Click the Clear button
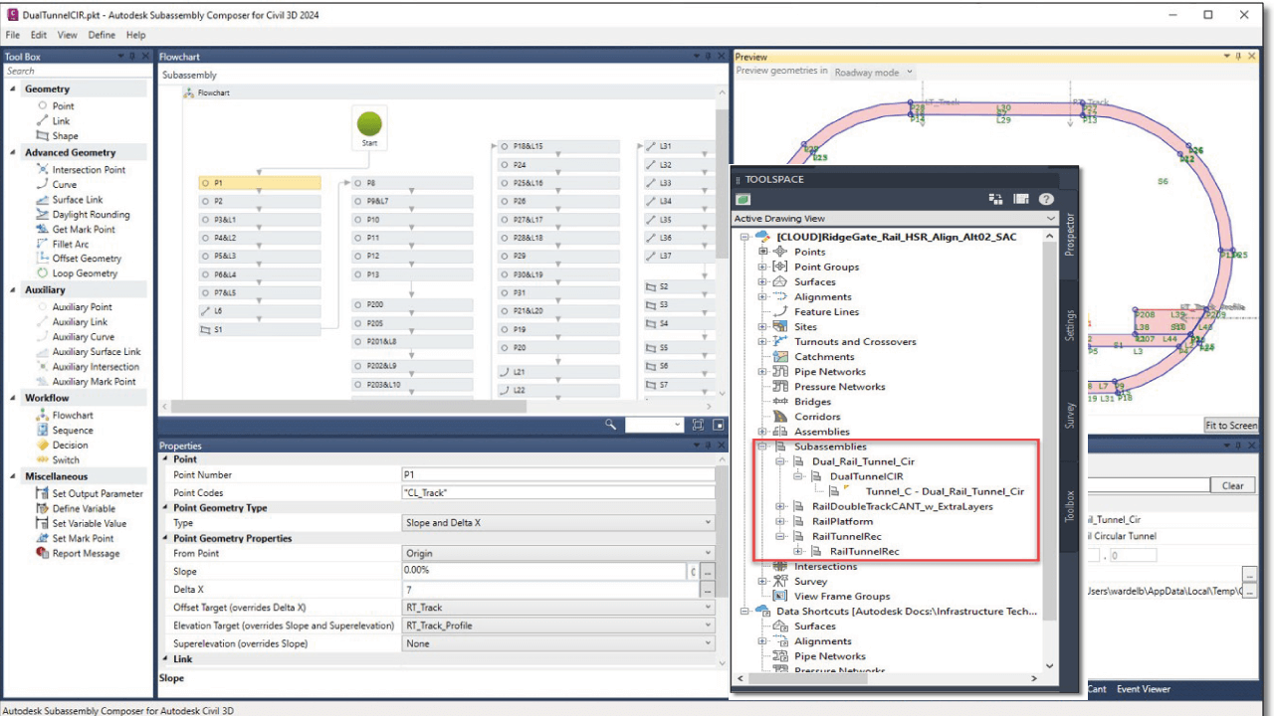This screenshot has width=1274, height=716. tap(1232, 485)
